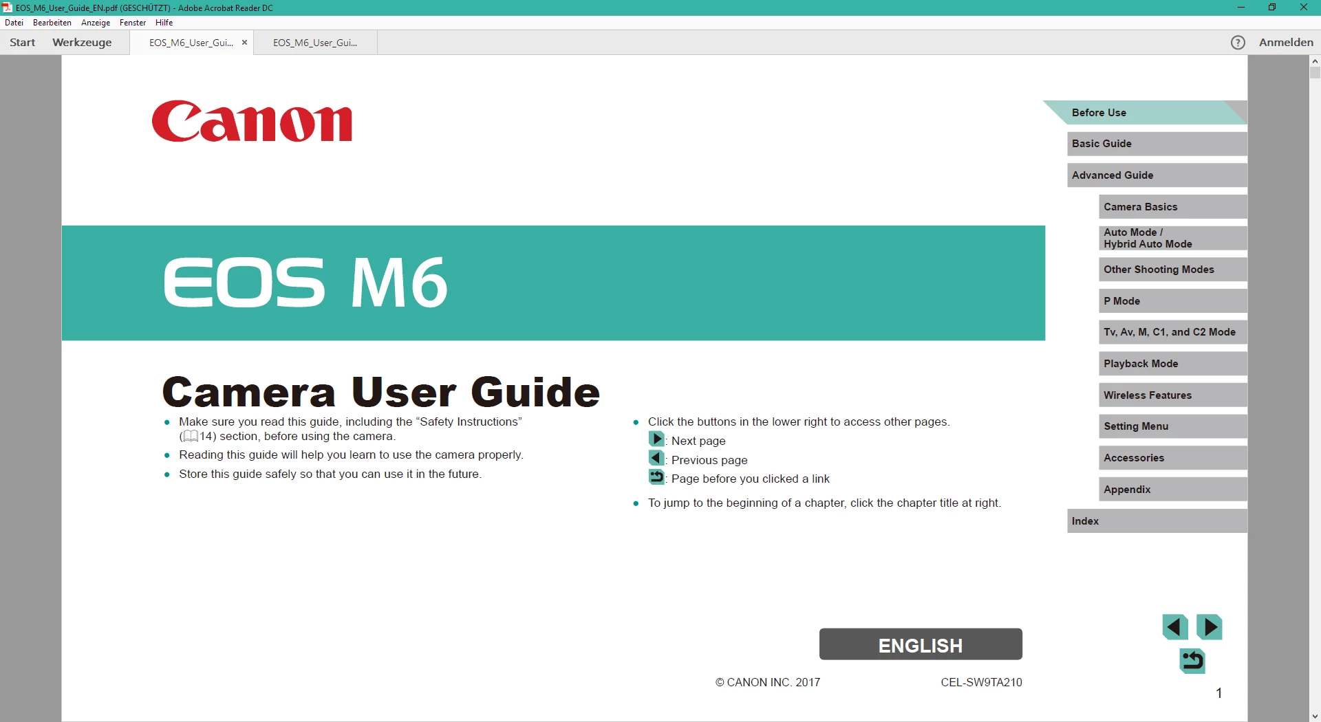Open Auto Mode / Hybrid Auto Mode chapter

[x=1173, y=238]
